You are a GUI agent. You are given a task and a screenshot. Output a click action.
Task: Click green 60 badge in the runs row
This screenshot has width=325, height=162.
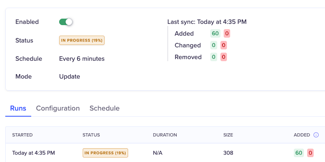(x=299, y=153)
